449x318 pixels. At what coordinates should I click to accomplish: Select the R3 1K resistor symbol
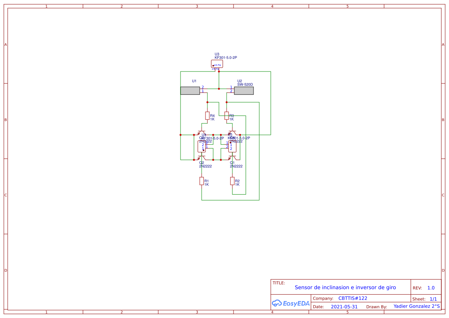click(x=227, y=116)
